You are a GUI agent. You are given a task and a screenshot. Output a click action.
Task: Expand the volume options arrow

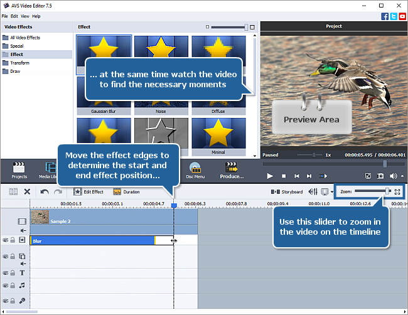coord(402,176)
